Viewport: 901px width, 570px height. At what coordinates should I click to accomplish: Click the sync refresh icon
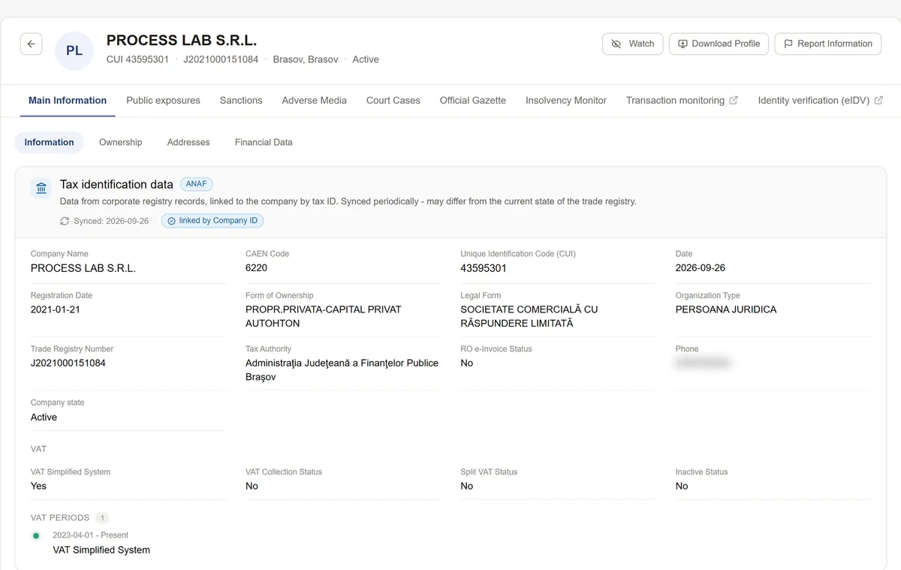tap(65, 222)
